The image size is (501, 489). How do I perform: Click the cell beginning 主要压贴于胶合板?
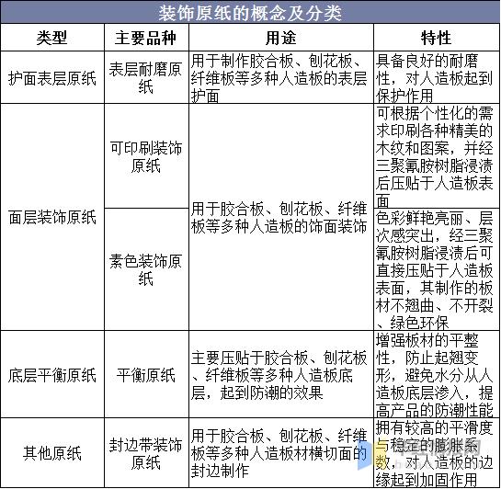click(x=281, y=374)
